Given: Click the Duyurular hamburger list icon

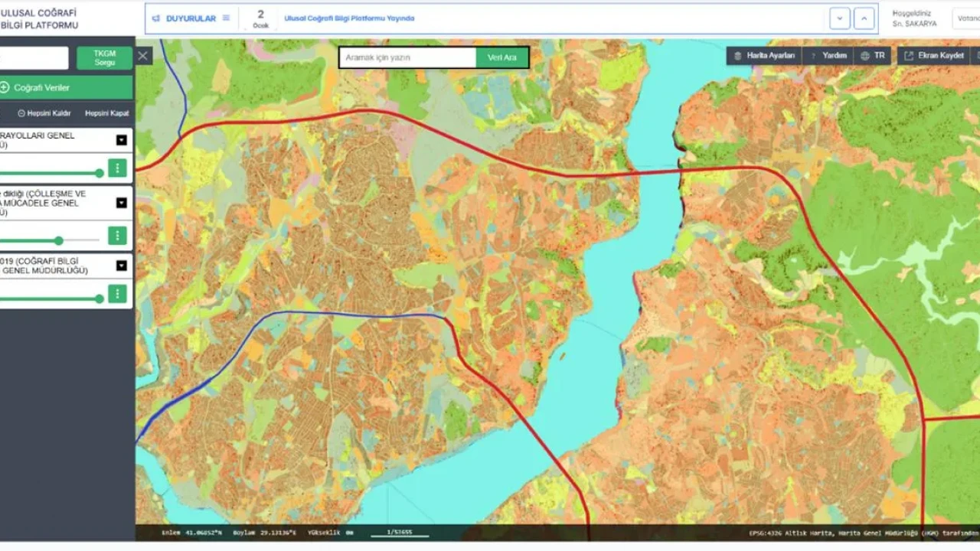Looking at the screenshot, I should click(226, 18).
